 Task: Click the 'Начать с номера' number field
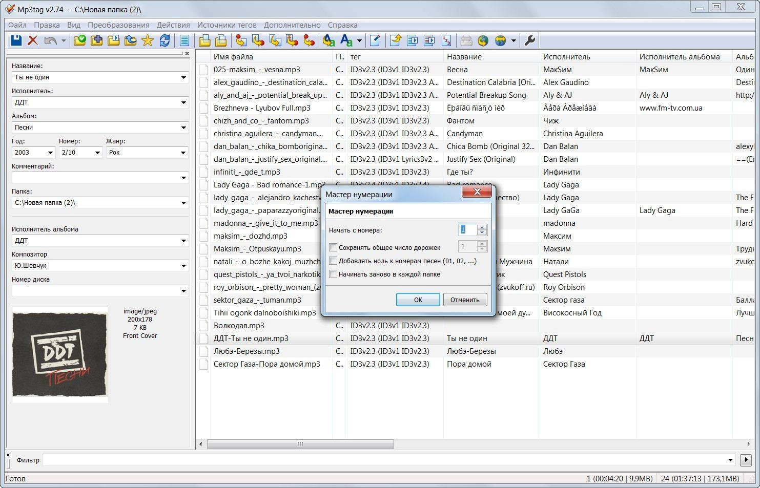click(x=467, y=230)
